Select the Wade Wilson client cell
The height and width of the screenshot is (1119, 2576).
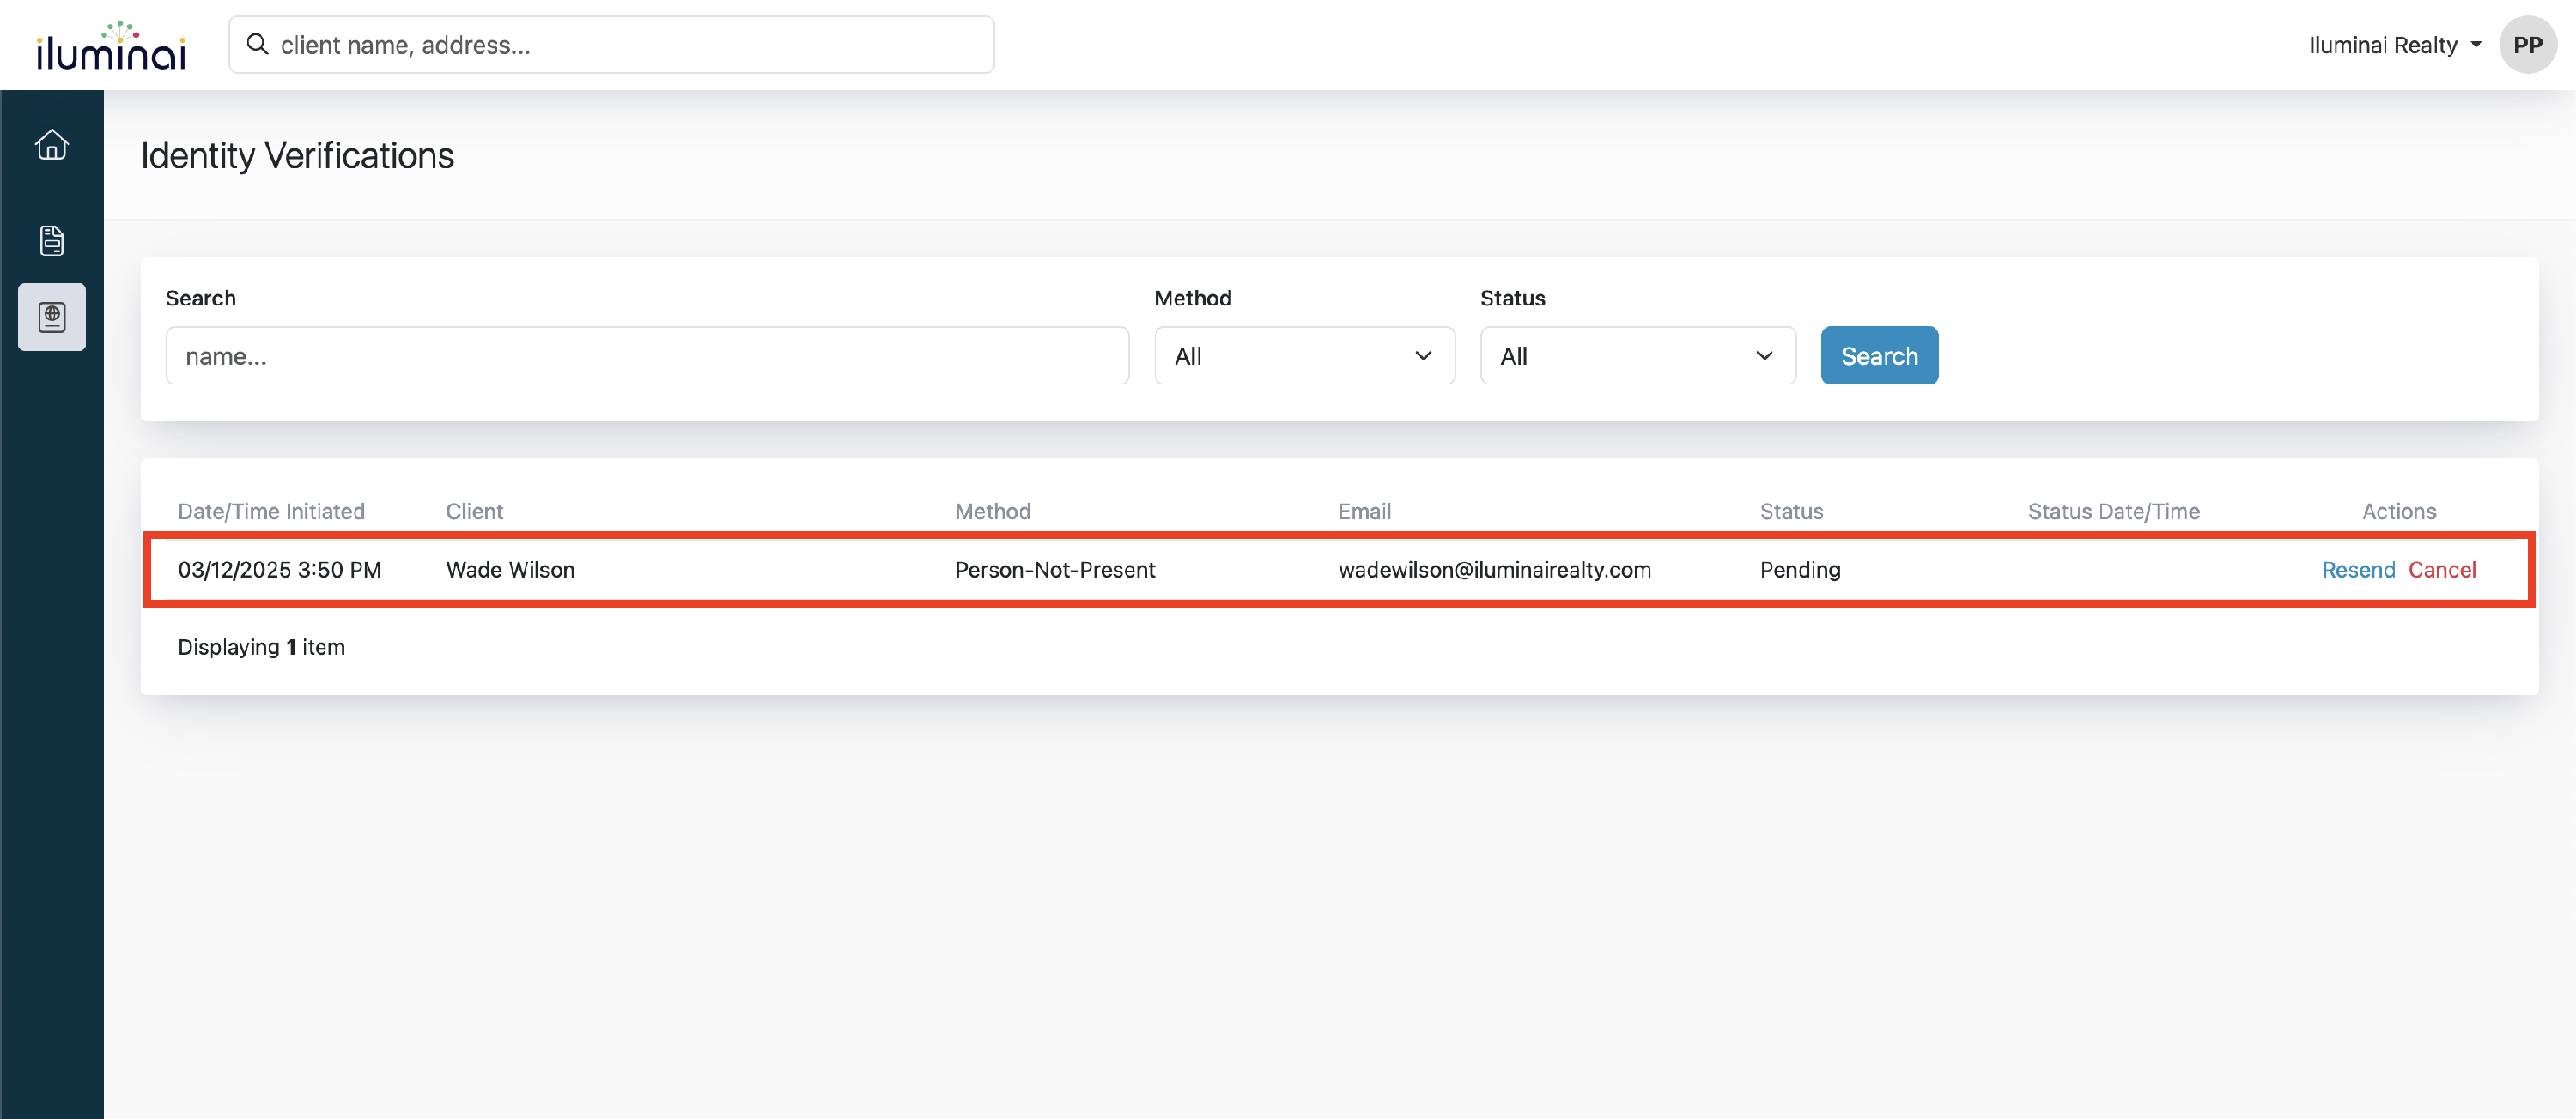pyautogui.click(x=510, y=570)
